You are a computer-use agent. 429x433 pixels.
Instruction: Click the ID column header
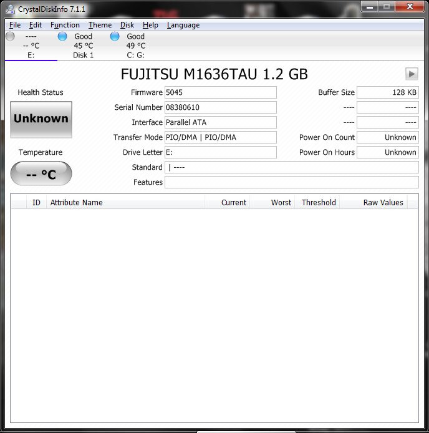(36, 202)
